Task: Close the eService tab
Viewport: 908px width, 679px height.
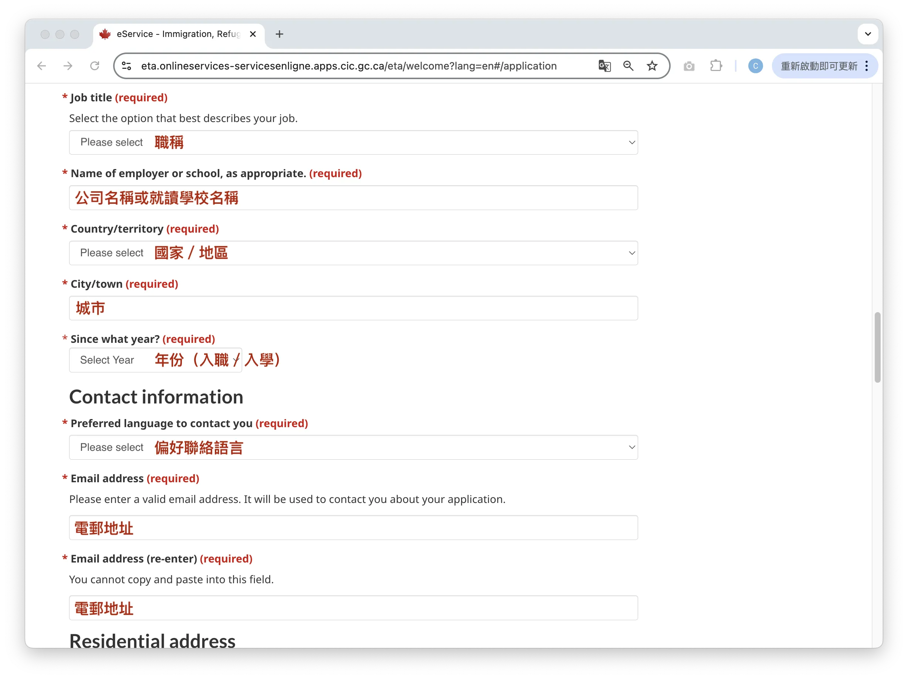Action: pyautogui.click(x=253, y=34)
